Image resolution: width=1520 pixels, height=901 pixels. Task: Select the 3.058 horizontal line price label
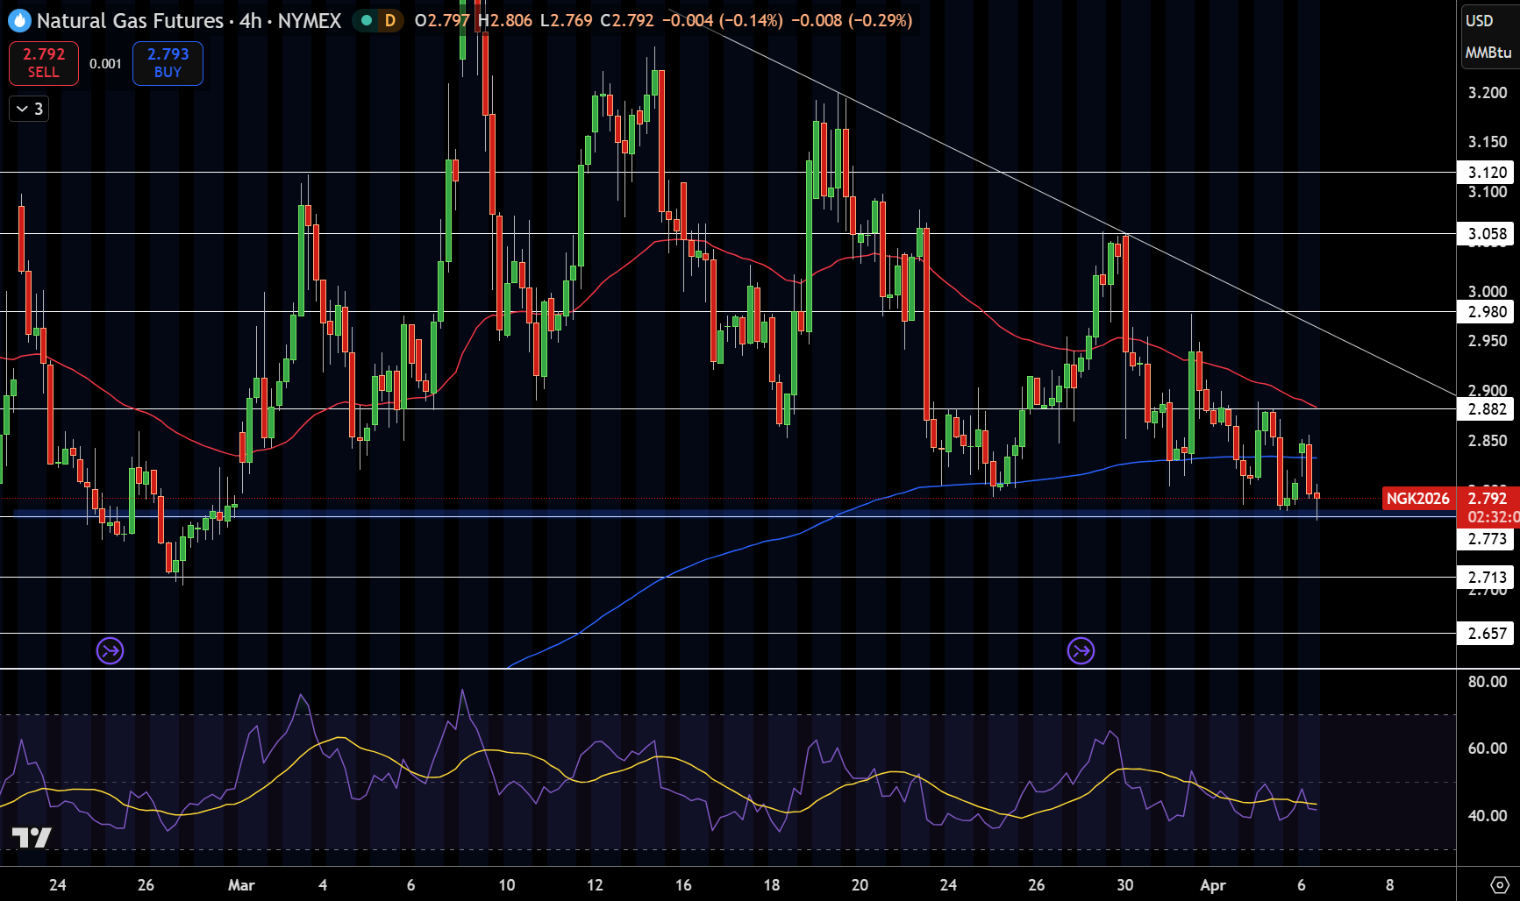(1486, 234)
